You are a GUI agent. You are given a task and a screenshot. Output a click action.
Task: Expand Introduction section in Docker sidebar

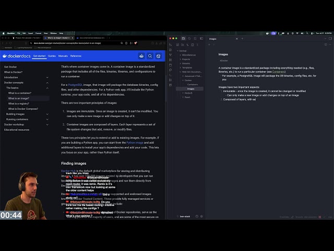click(47, 77)
